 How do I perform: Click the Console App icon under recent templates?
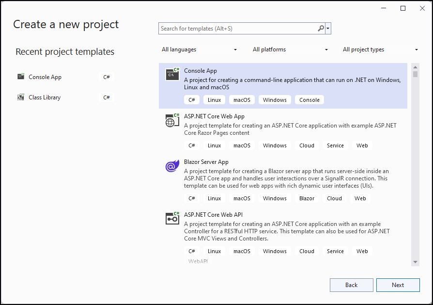click(x=21, y=77)
